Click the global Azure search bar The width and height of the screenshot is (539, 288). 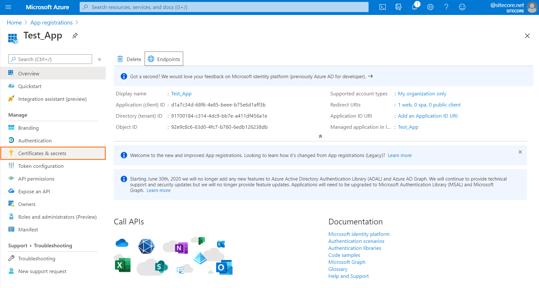pyautogui.click(x=224, y=7)
